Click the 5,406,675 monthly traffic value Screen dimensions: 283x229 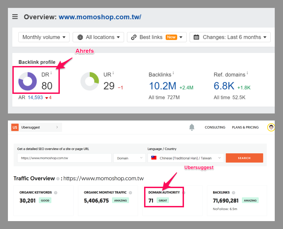pyautogui.click(x=96, y=201)
